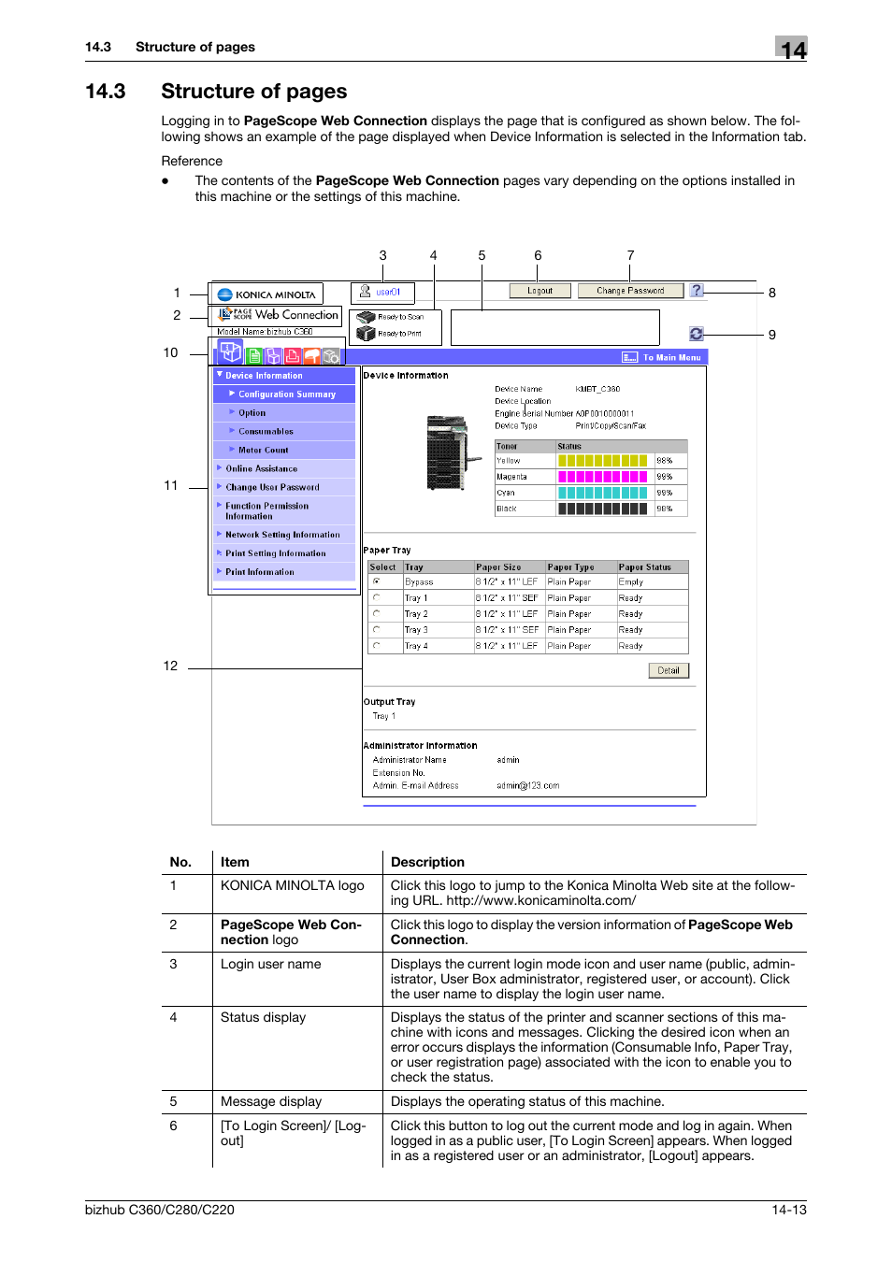
Task: Open the gray Customize tab icon
Action: 331,355
